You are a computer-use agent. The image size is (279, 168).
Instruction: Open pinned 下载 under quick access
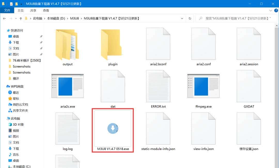point(16,43)
